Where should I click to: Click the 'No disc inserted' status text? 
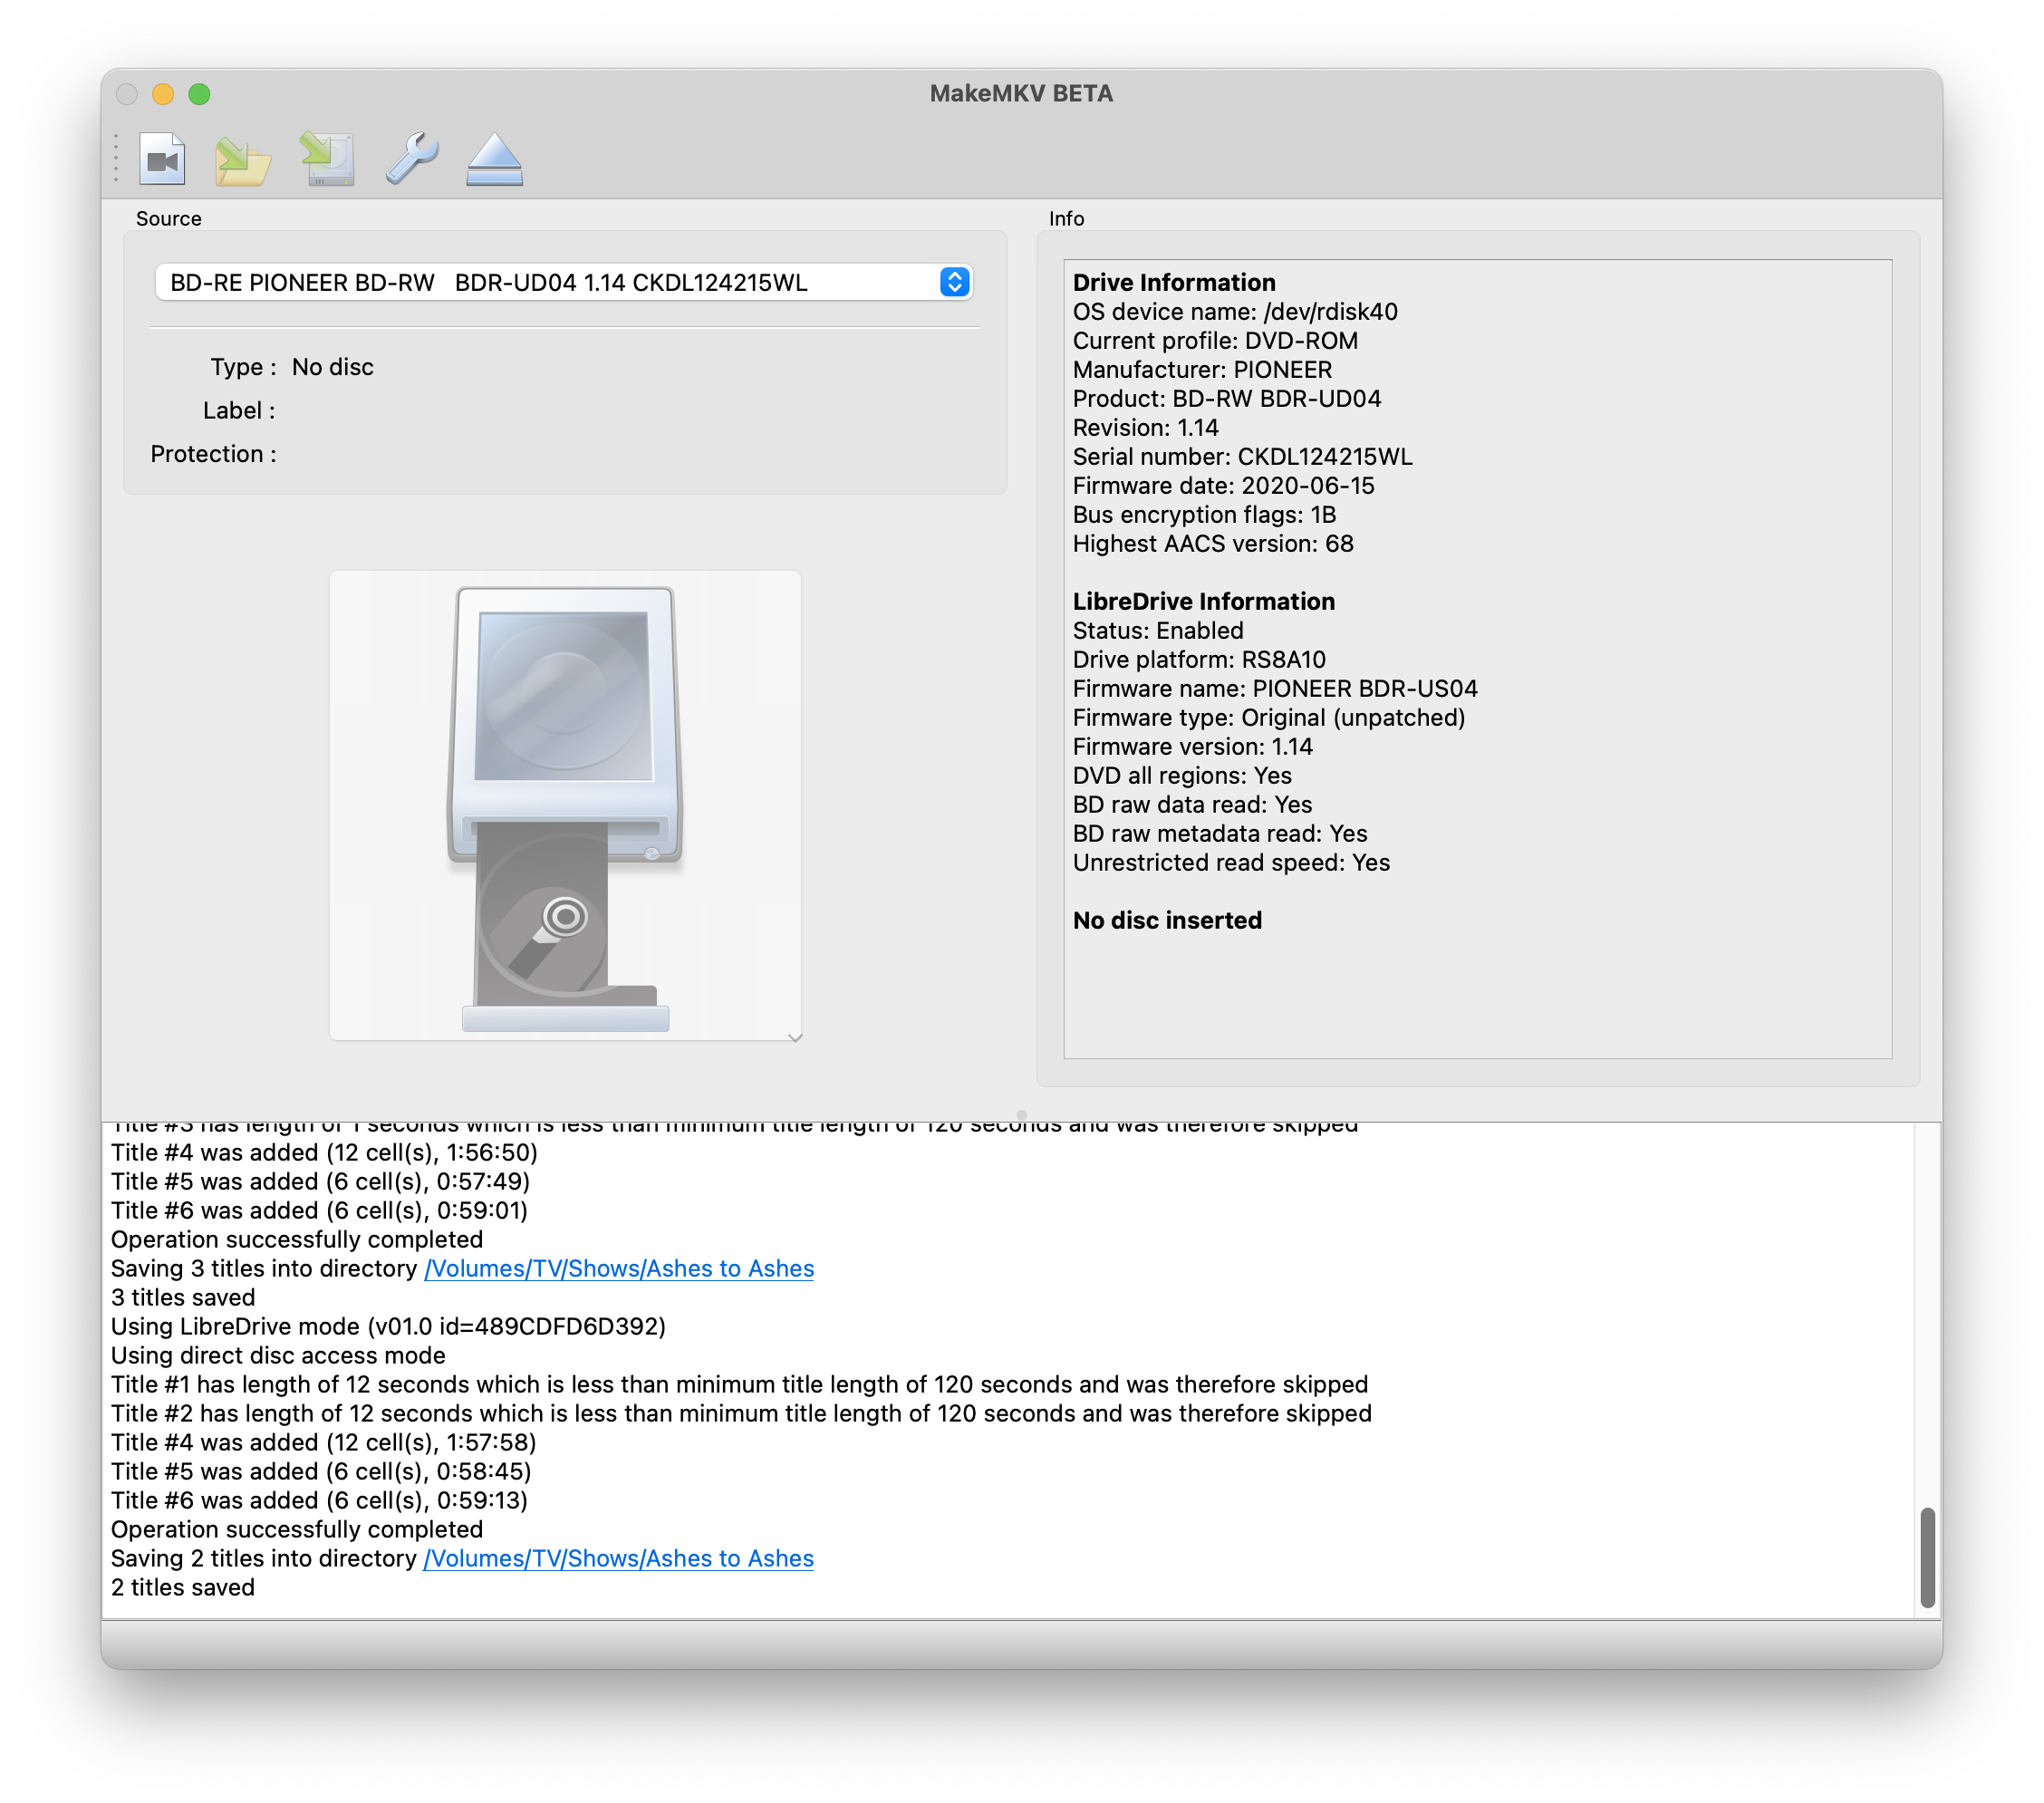click(1166, 920)
